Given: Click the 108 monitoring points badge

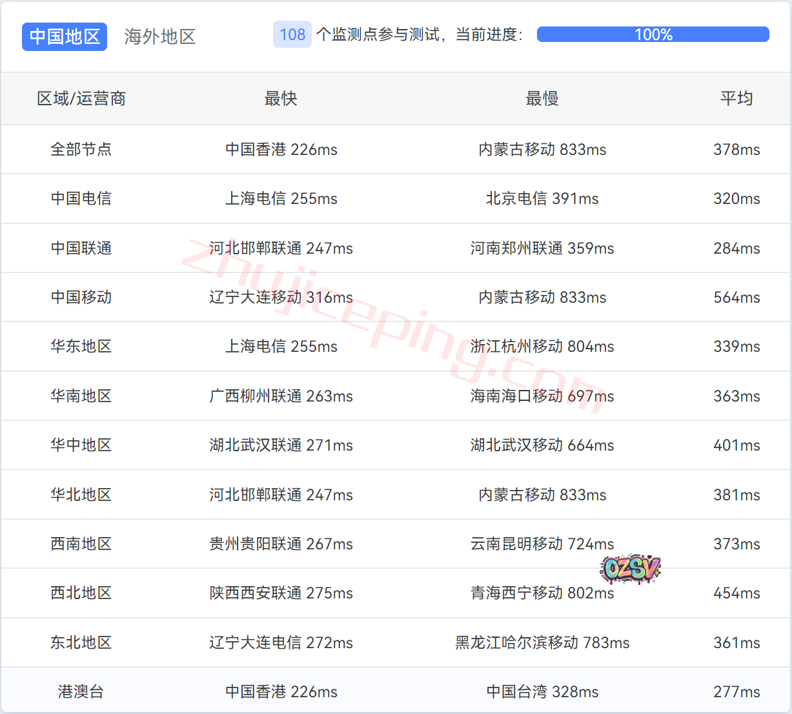Looking at the screenshot, I should [292, 34].
